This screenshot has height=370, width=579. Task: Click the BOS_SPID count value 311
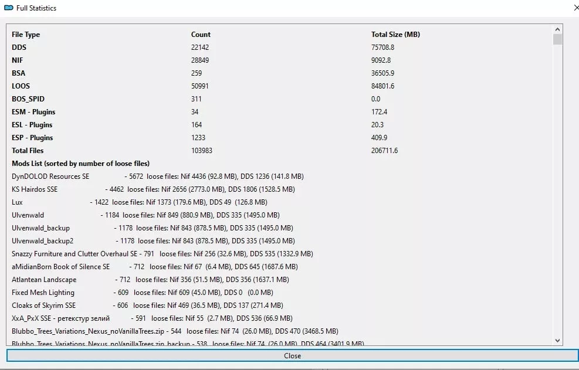196,99
